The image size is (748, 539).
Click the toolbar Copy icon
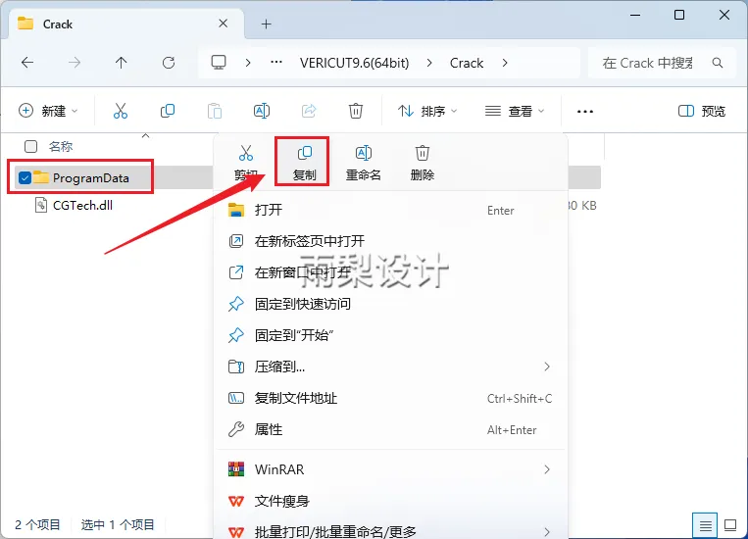pos(168,111)
